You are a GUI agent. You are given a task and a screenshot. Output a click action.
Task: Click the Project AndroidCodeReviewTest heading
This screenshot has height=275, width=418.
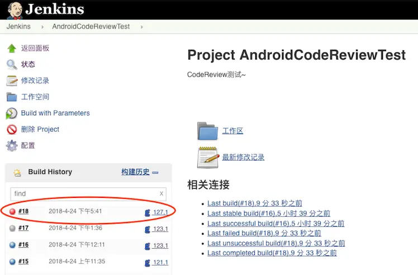point(296,55)
